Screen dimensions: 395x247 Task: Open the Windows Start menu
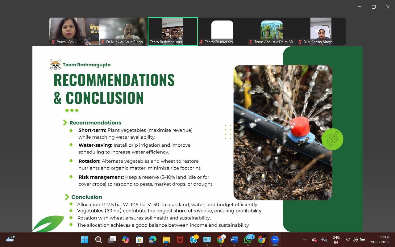pos(85,240)
